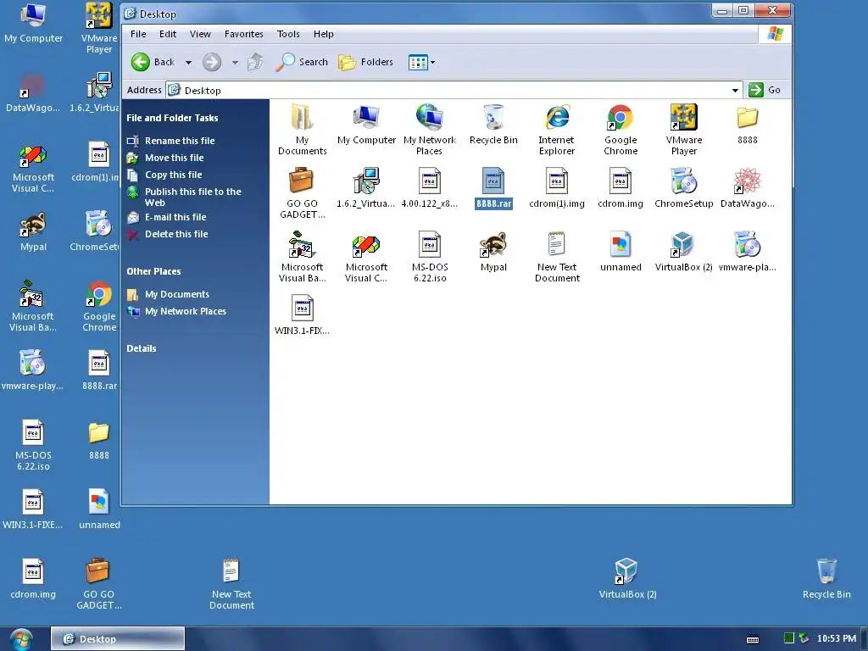Click the Up folder toolbar button
Image resolution: width=868 pixels, height=651 pixels.
coord(255,62)
